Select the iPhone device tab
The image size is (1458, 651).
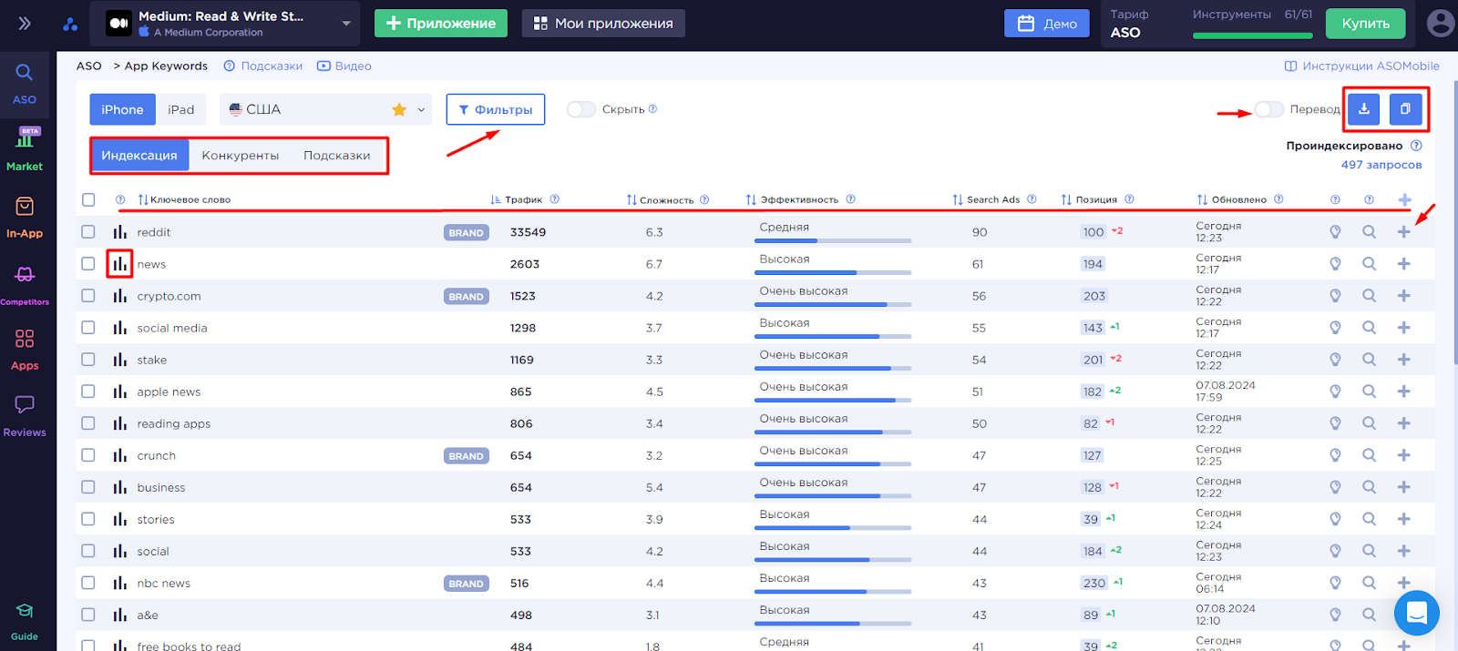122,109
